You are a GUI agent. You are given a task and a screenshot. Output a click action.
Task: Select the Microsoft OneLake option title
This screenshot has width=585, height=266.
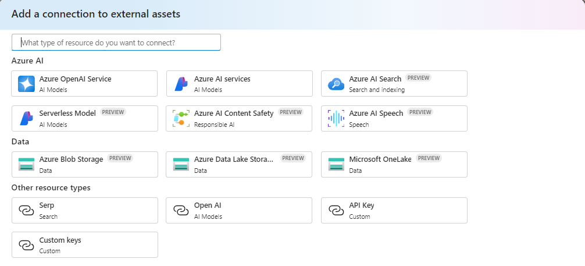(x=380, y=159)
